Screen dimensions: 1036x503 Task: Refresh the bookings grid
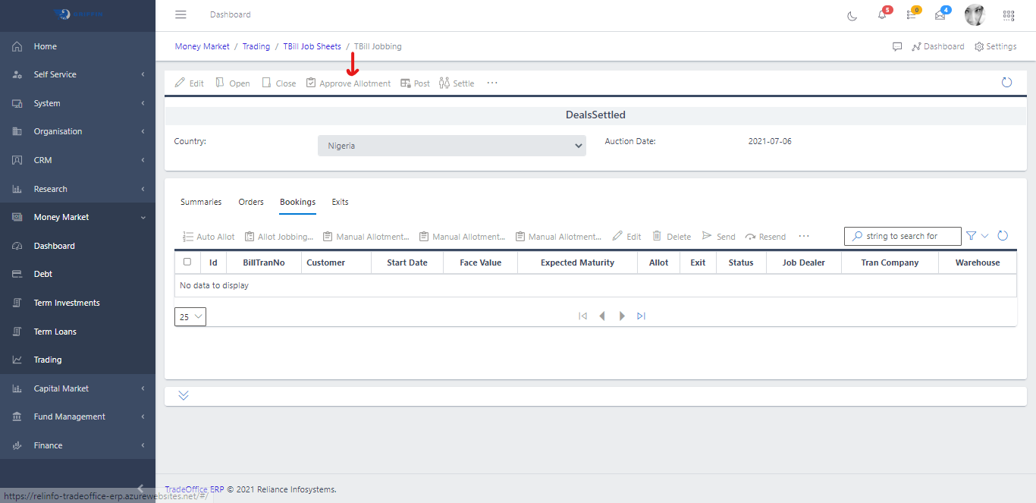point(1003,236)
